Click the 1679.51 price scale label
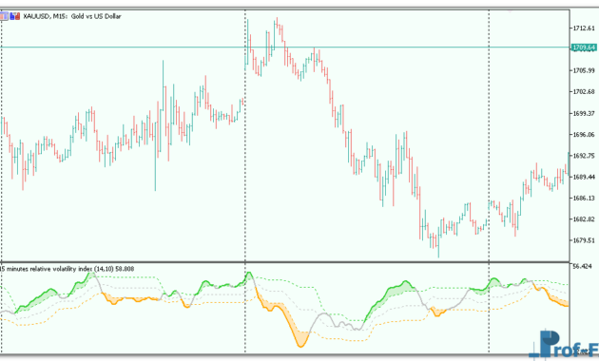599x361 pixels. click(584, 240)
